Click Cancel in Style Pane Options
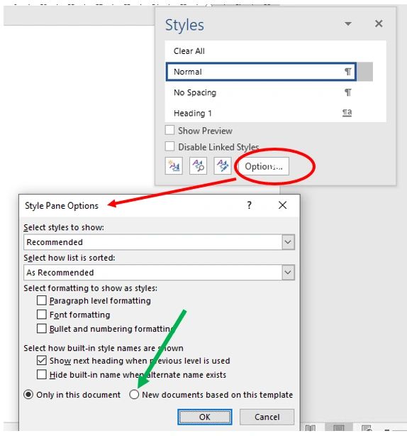407x436 pixels. (x=267, y=417)
